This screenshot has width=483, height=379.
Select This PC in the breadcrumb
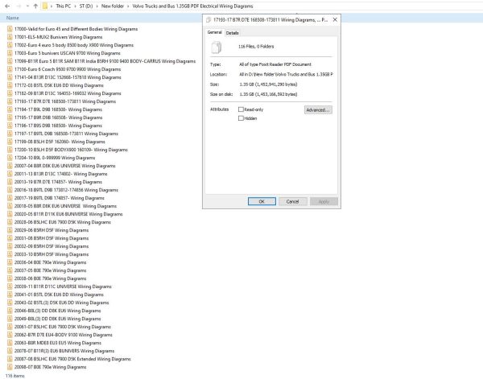(63, 6)
